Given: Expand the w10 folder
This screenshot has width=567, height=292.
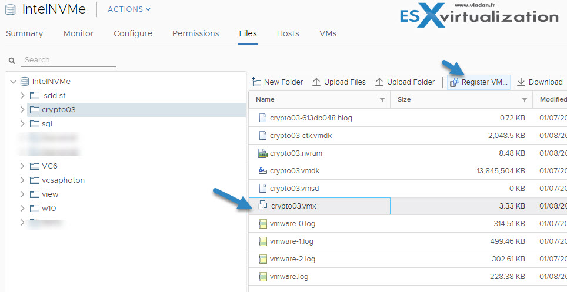Looking at the screenshot, I should (x=22, y=209).
